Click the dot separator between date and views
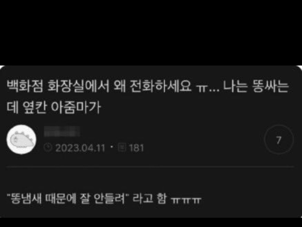The width and height of the screenshot is (302, 227). click(x=111, y=147)
